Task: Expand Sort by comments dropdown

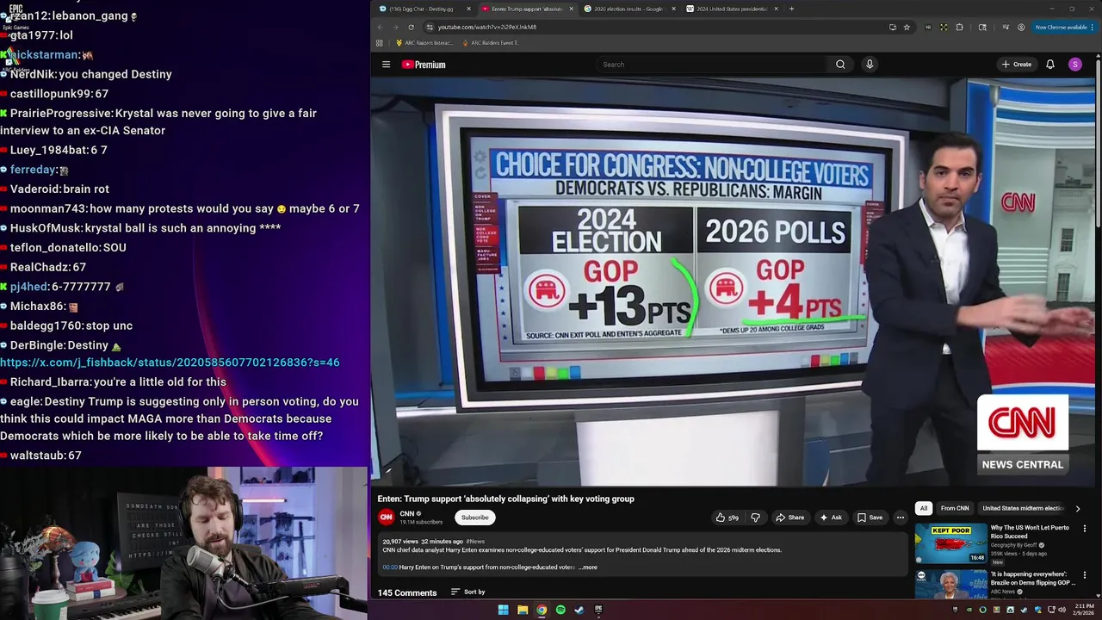Action: click(468, 592)
